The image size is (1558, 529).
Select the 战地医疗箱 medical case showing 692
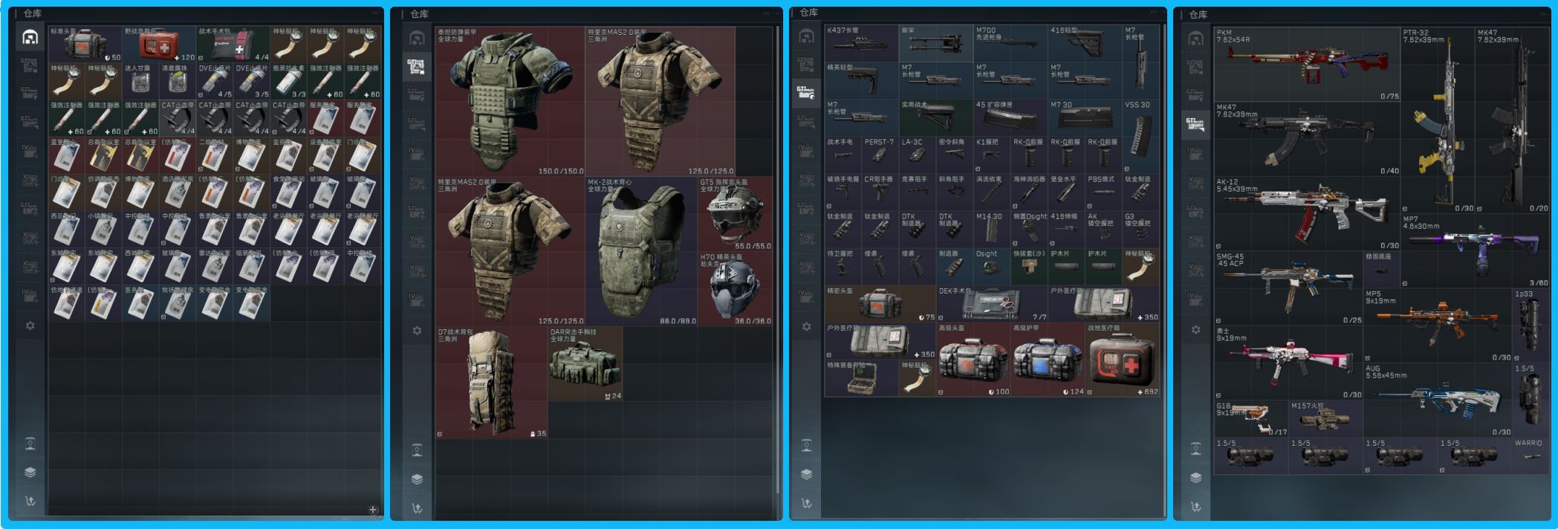(1122, 360)
